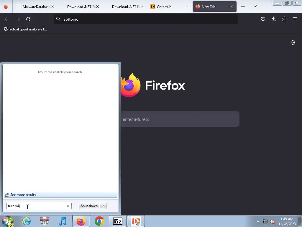Click the address bar containing softonic
The height and width of the screenshot is (227, 302).
(x=146, y=19)
